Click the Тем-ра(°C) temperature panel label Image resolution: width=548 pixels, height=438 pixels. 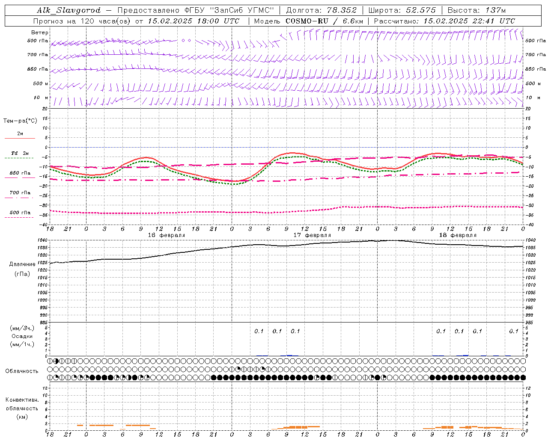click(x=20, y=121)
